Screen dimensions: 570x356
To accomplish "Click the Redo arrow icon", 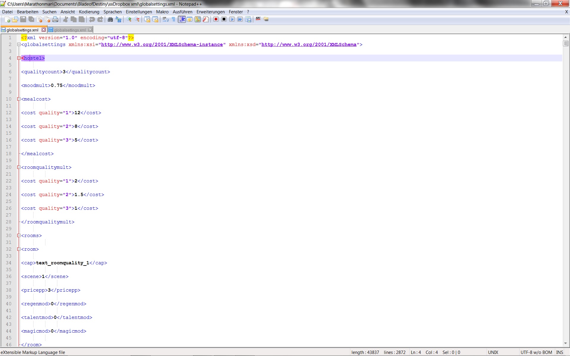I will pyautogui.click(x=100, y=20).
